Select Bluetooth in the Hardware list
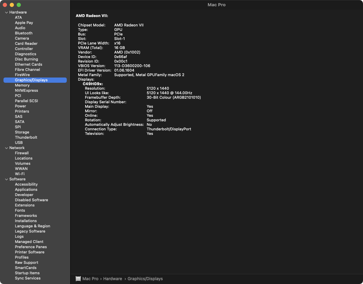The width and height of the screenshot is (363, 284). pos(24,33)
